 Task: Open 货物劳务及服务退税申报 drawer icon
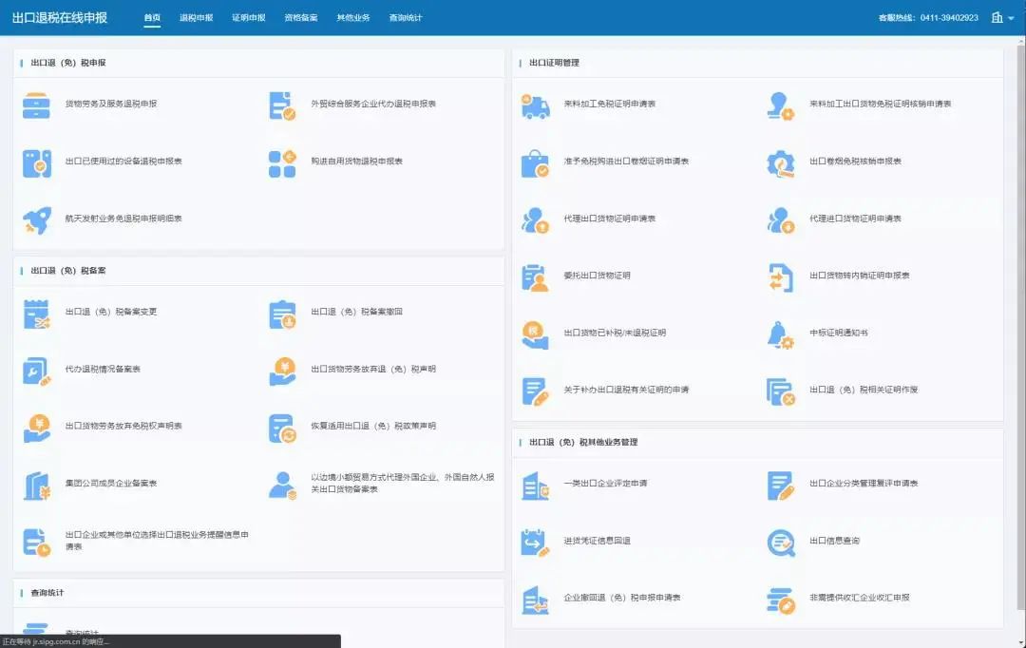pos(36,105)
